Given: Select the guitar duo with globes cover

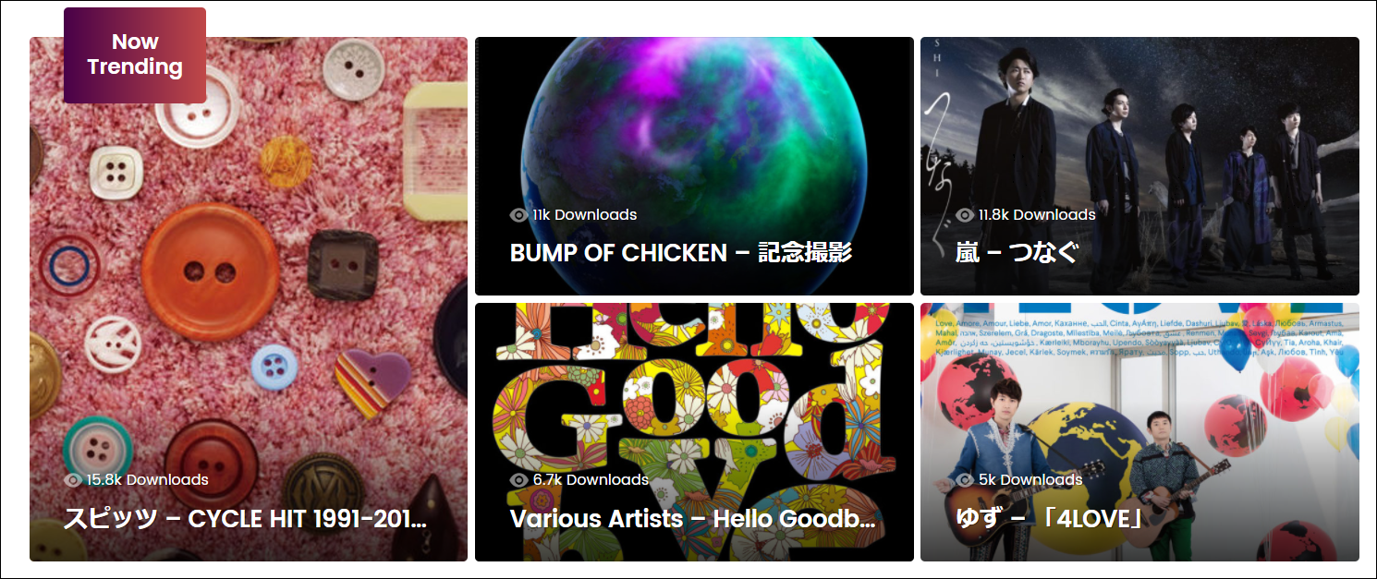Looking at the screenshot, I should click(x=1139, y=432).
